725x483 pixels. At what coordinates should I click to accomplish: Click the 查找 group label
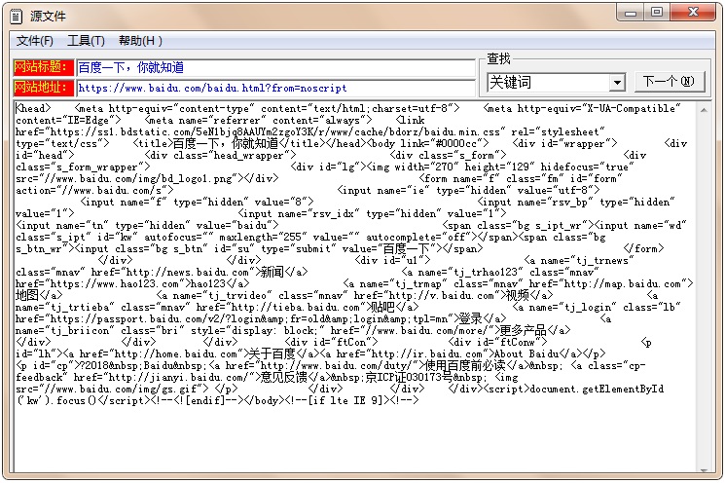pos(498,58)
